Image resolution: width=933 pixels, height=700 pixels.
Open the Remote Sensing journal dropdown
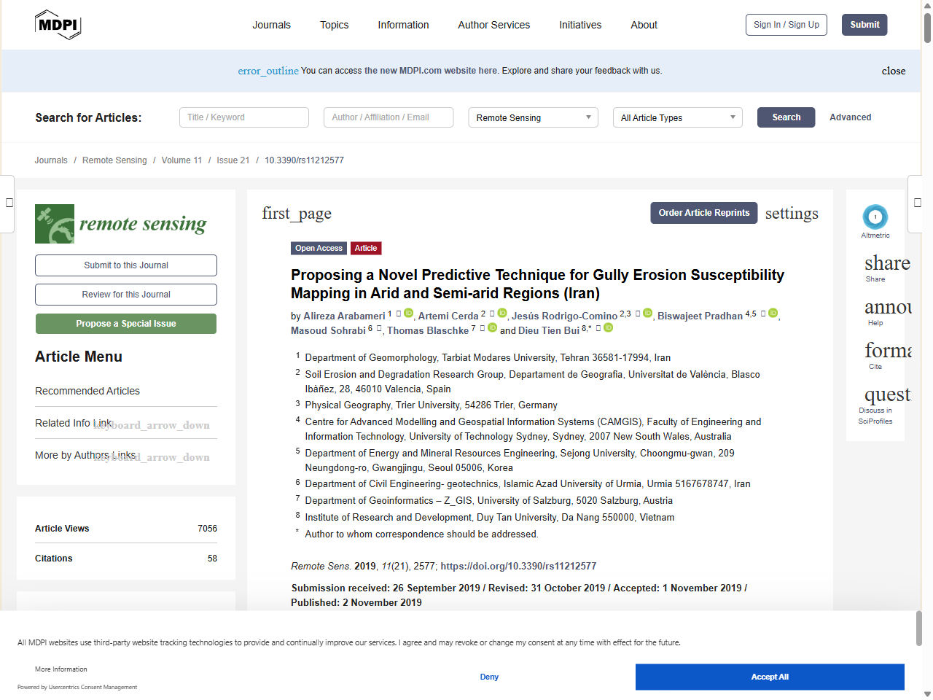pyautogui.click(x=533, y=117)
